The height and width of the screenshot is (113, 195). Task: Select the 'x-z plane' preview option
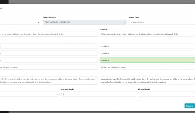coord(147,46)
